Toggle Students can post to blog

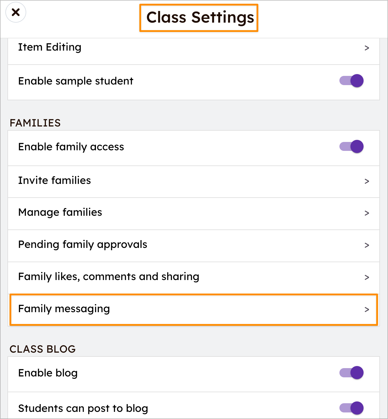[x=351, y=408]
